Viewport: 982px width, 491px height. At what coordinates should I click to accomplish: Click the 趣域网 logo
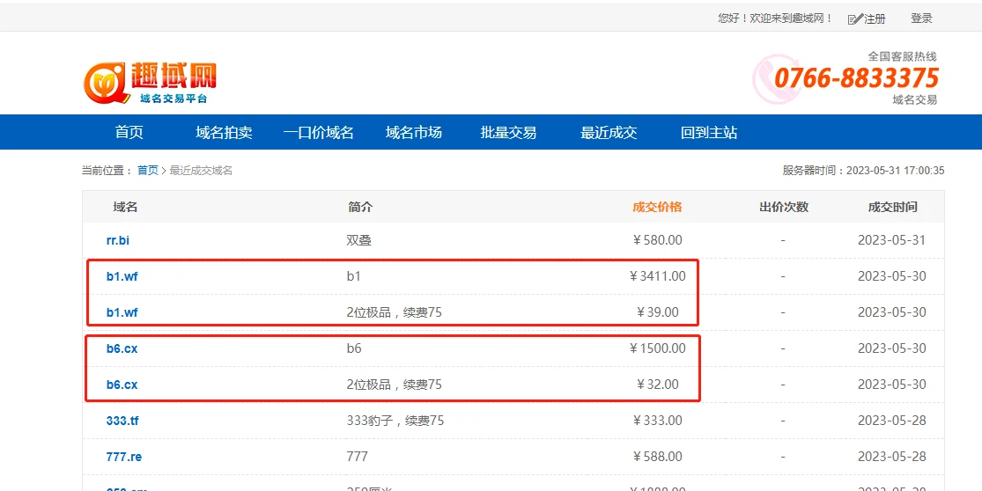click(150, 82)
